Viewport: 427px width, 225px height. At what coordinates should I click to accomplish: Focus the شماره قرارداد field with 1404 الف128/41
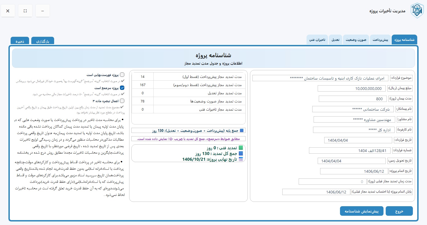350,151
